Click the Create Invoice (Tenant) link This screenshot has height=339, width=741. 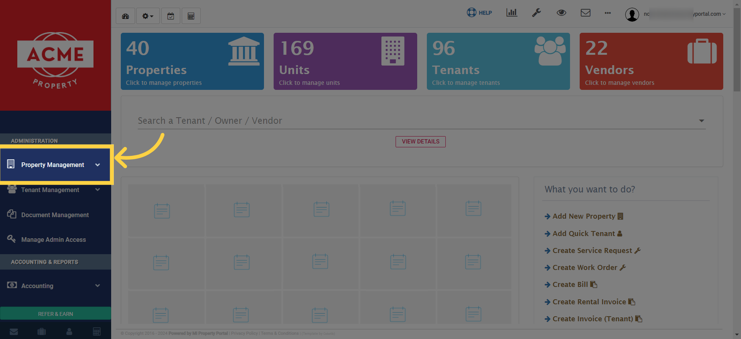593,319
